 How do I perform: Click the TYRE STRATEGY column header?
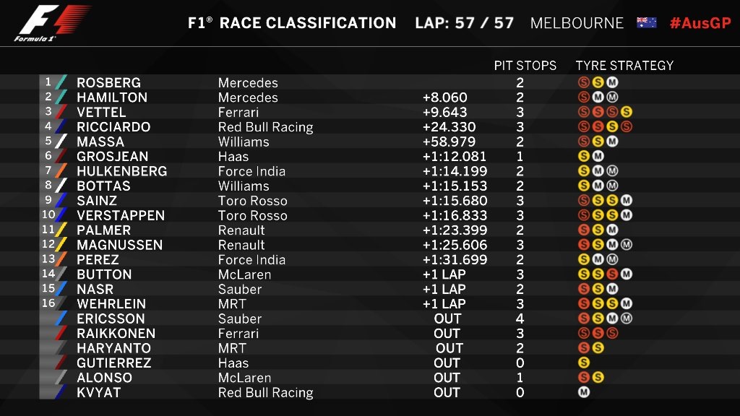624,66
